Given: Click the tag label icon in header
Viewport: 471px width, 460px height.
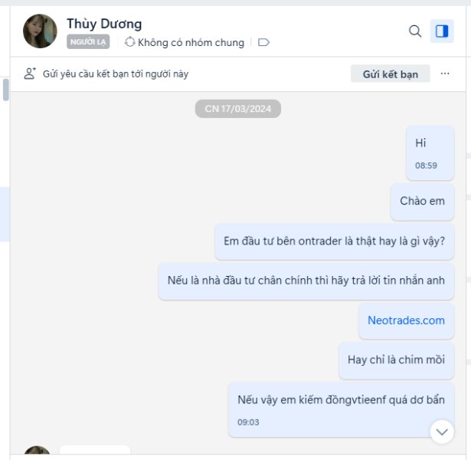Looking at the screenshot, I should 263,42.
